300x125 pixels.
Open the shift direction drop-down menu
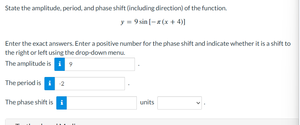(180, 103)
